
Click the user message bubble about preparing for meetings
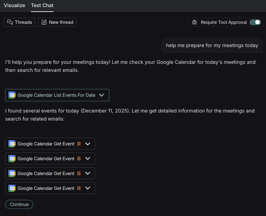click(x=212, y=45)
